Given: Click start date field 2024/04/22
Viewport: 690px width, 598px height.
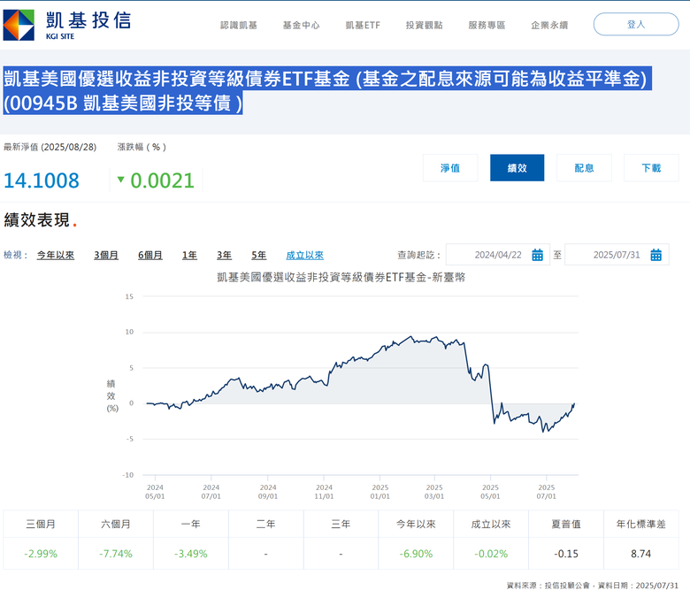Looking at the screenshot, I should tap(498, 255).
